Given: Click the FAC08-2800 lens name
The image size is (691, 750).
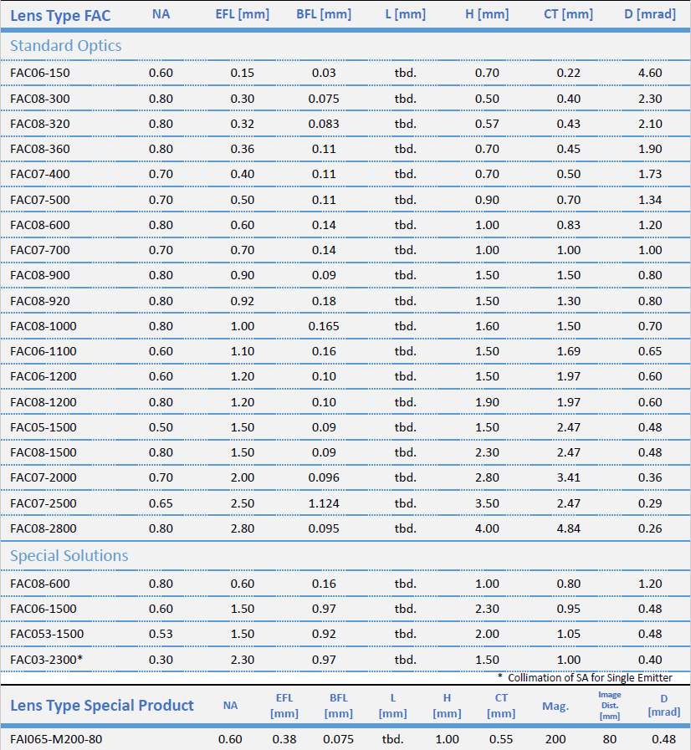Looking at the screenshot, I should [43, 528].
